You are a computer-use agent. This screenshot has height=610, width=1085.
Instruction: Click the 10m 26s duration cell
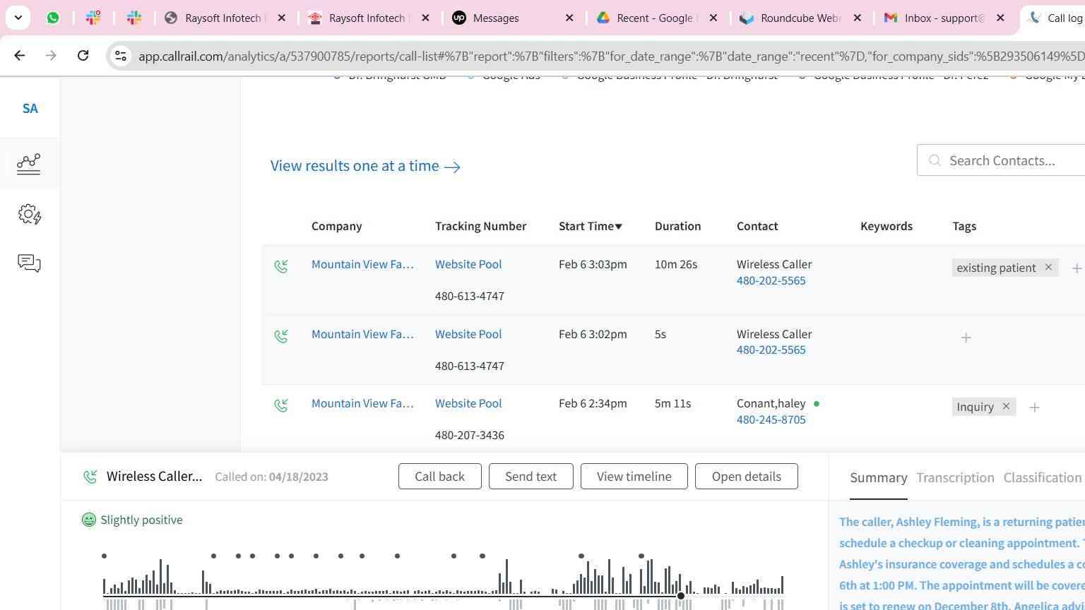coord(675,264)
